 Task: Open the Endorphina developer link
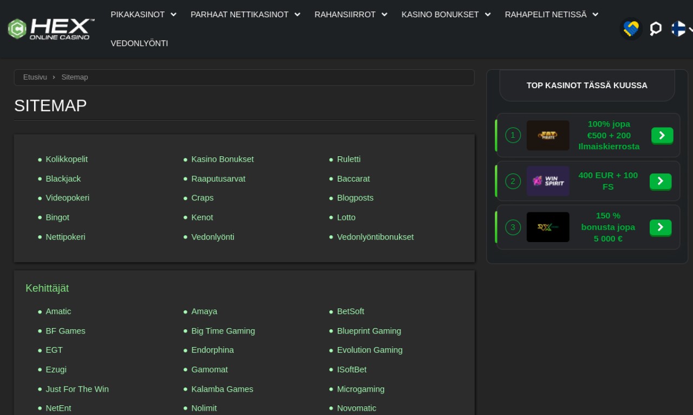tap(213, 350)
